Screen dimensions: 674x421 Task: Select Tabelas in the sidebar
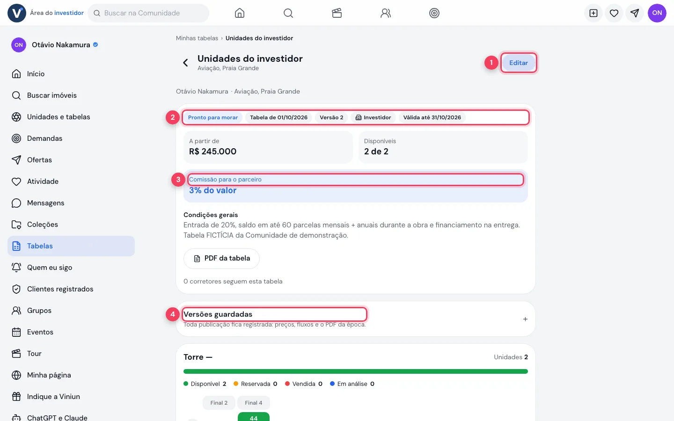(71, 246)
